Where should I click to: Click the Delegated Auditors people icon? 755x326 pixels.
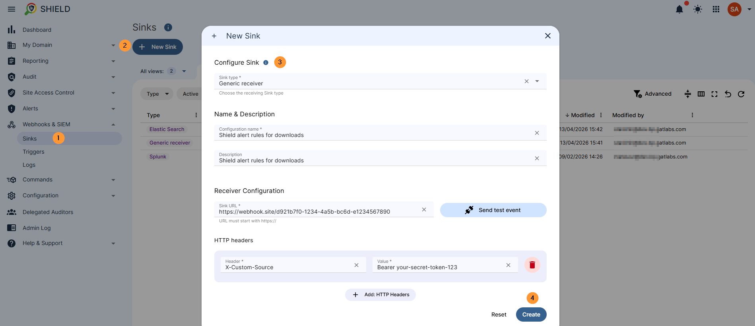tap(12, 212)
